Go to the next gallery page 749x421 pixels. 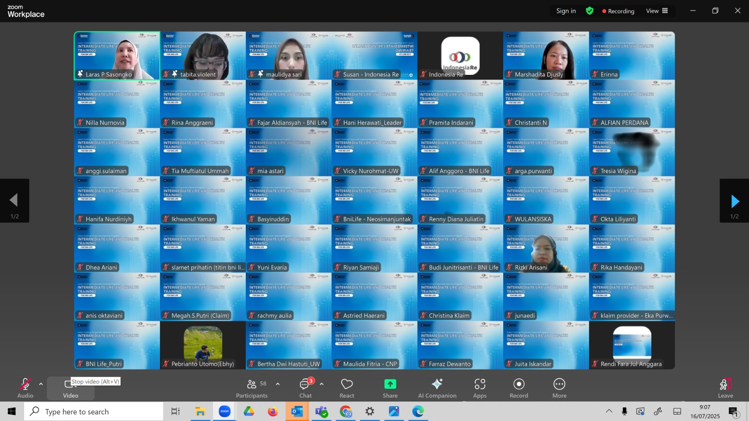pyautogui.click(x=734, y=201)
